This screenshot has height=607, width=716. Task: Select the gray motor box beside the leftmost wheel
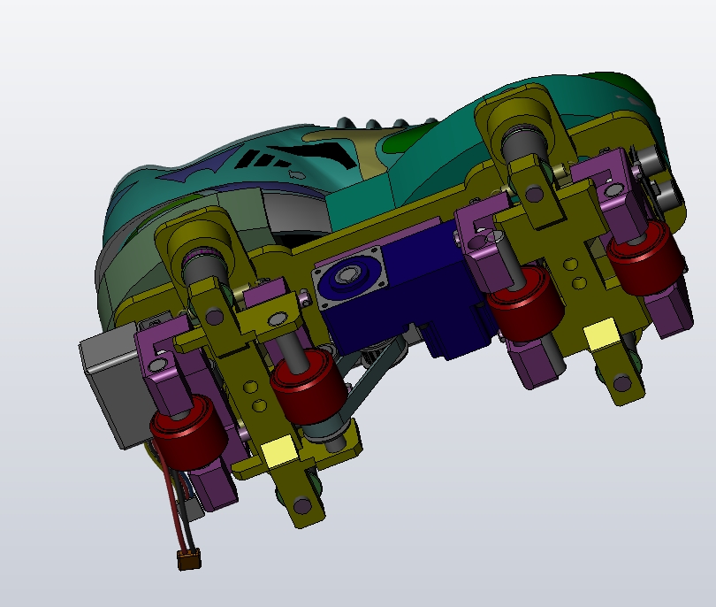[114, 386]
